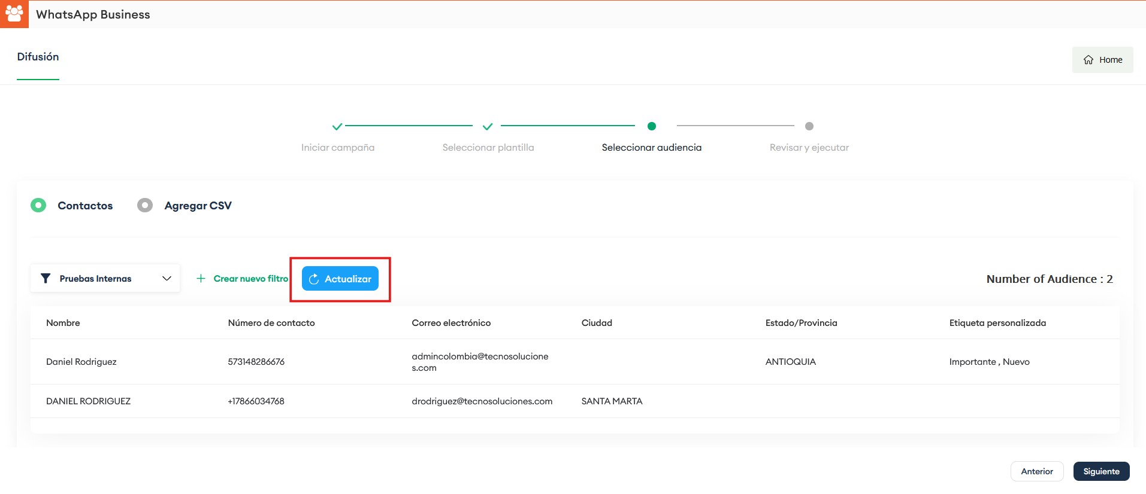Click the funnel filter icon
1146x494 pixels.
pos(46,278)
